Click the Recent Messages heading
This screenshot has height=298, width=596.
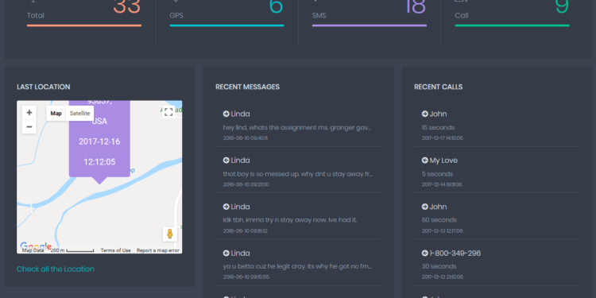pos(247,87)
